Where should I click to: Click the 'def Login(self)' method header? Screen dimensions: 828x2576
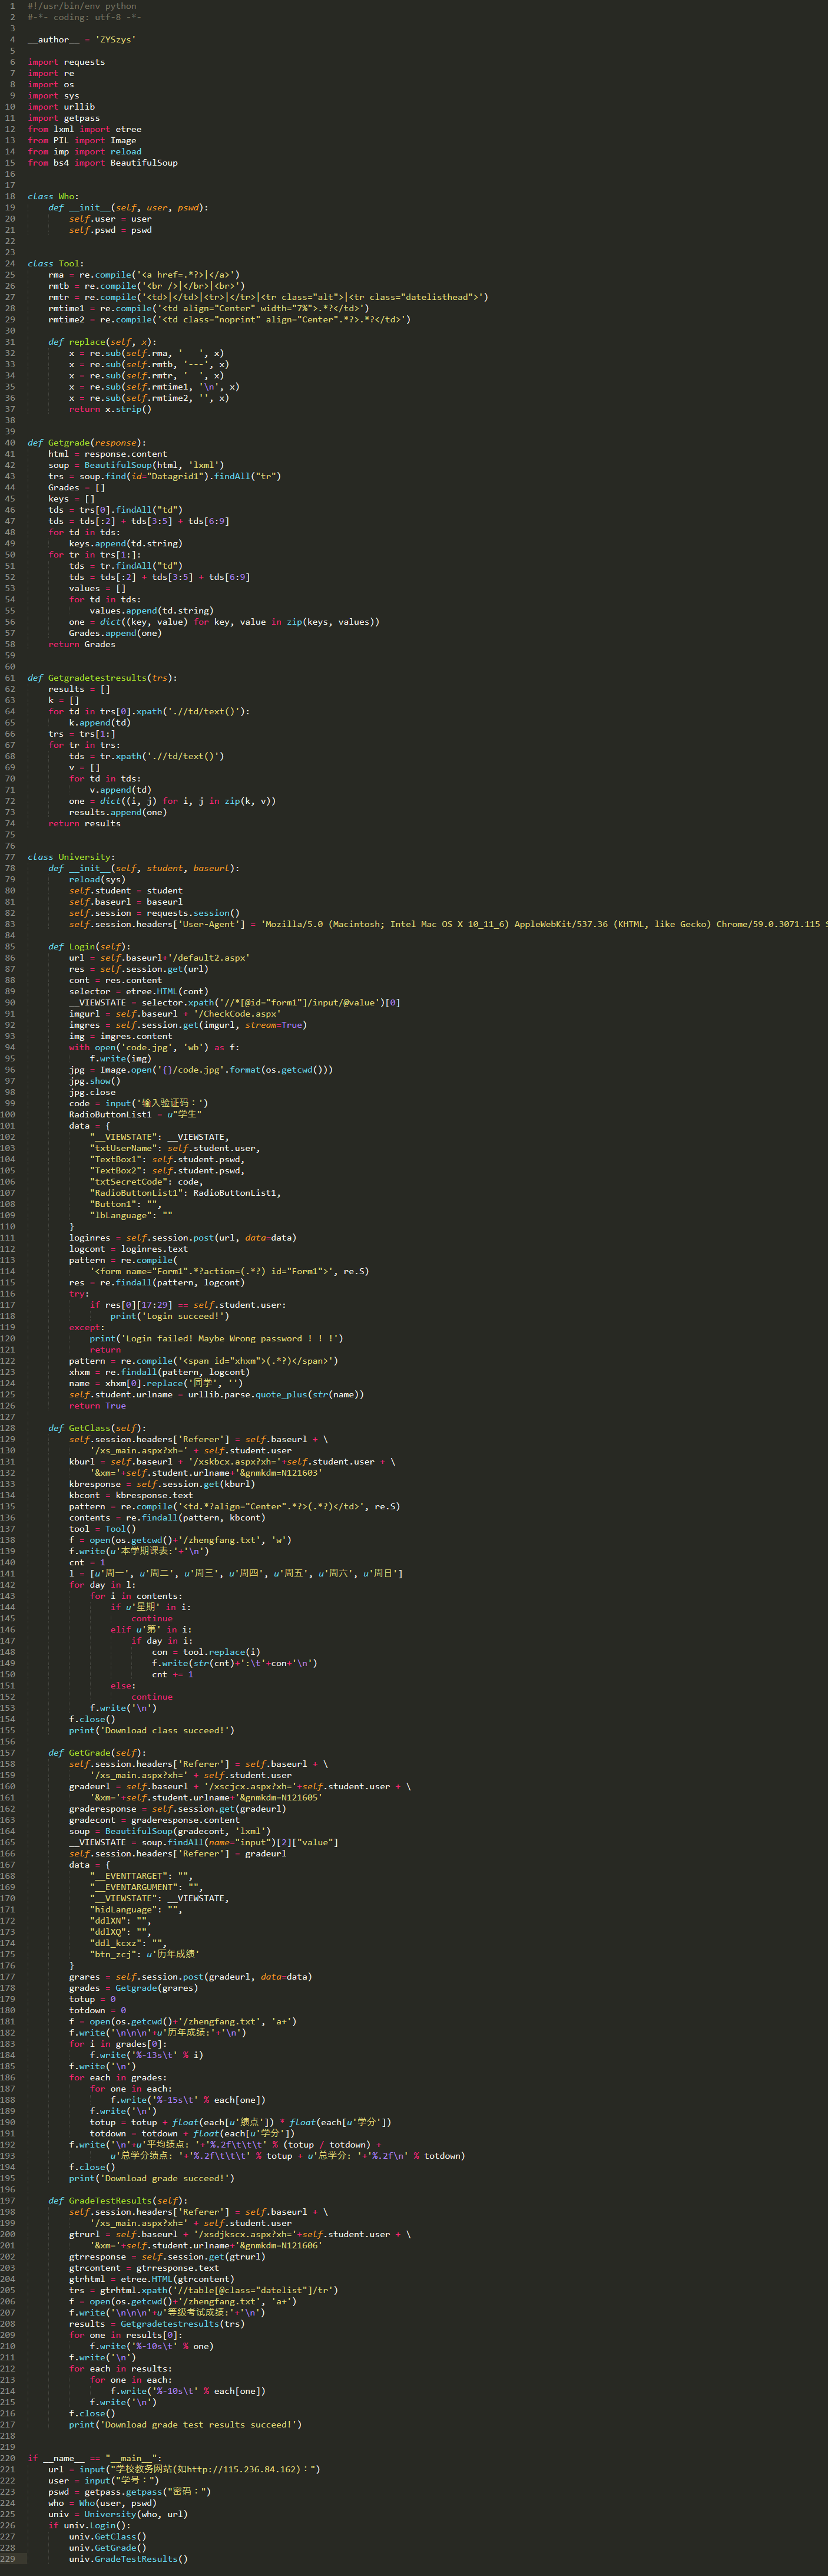pyautogui.click(x=90, y=946)
